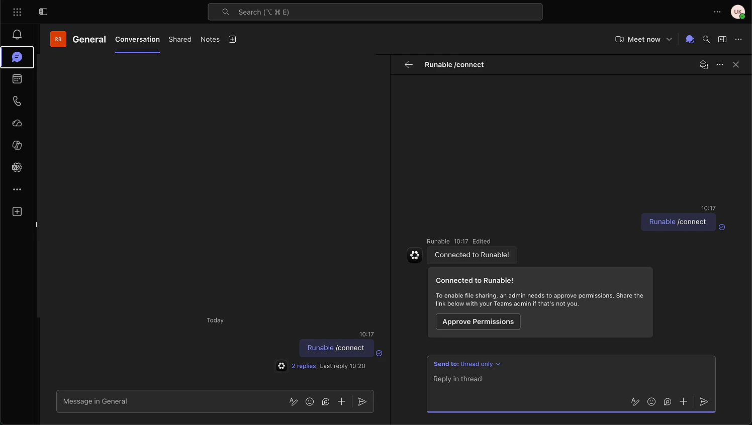Click the Runable avatar beside 2 replies

click(281, 366)
